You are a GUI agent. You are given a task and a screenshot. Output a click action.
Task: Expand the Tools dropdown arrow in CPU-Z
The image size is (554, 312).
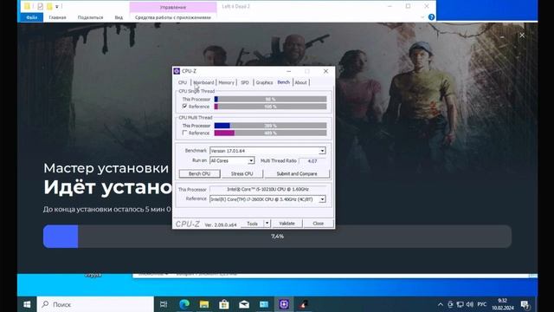[267, 224]
